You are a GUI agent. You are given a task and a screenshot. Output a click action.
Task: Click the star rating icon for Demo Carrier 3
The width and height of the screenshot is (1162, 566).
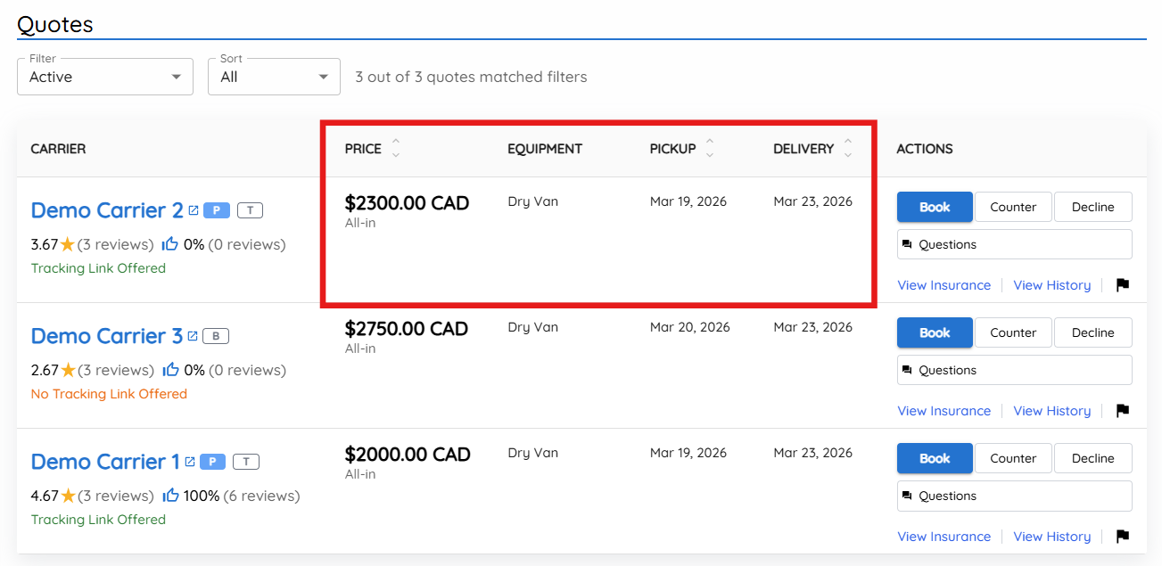(x=68, y=370)
